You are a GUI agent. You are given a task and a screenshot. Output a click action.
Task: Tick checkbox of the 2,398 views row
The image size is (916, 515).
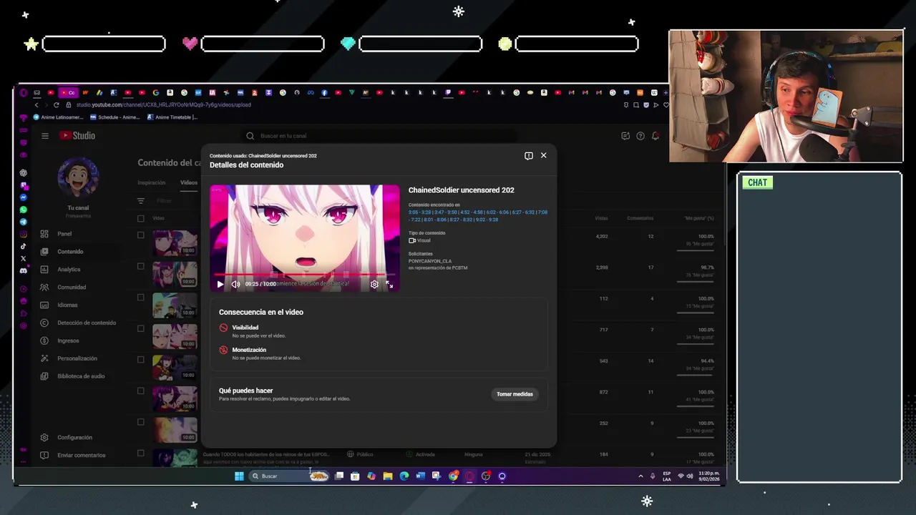pyautogui.click(x=141, y=266)
